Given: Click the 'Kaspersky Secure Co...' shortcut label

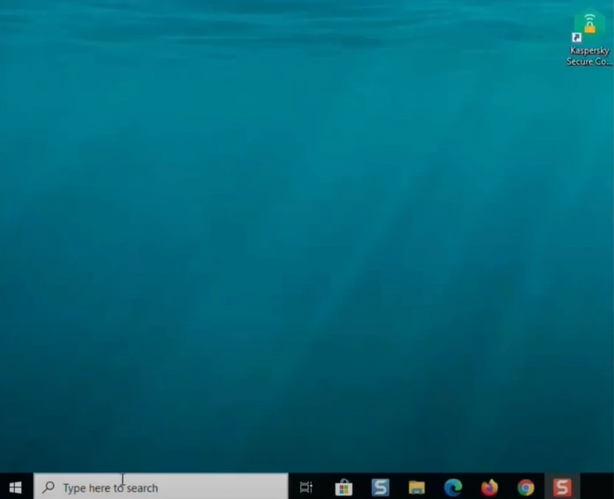Looking at the screenshot, I should [x=589, y=56].
